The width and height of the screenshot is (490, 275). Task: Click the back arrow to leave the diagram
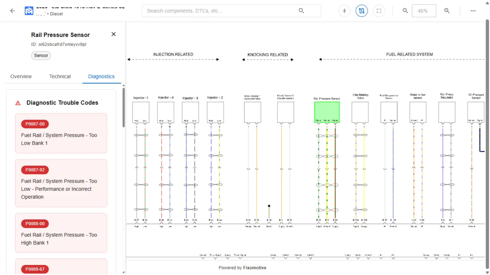tap(13, 10)
